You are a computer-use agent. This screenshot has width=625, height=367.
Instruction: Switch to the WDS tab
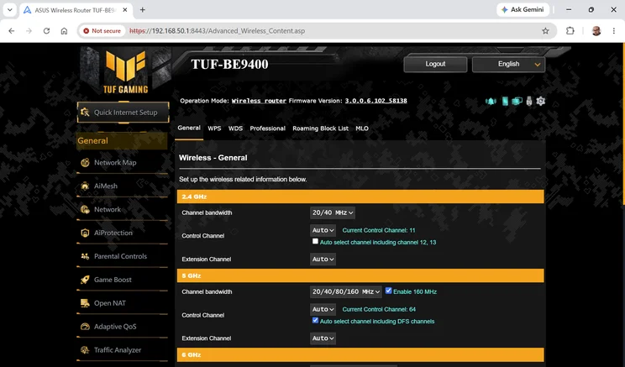235,128
